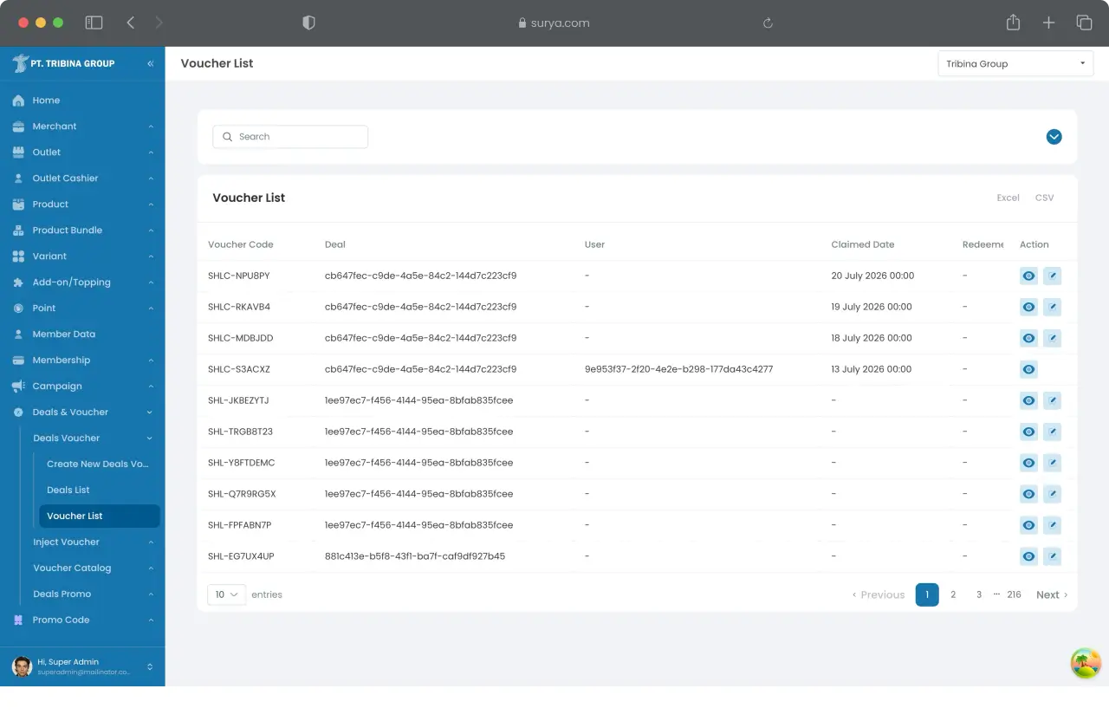1109x721 pixels.
Task: Click the edit pencil for SHL-EG7UX4UP
Action: point(1052,556)
